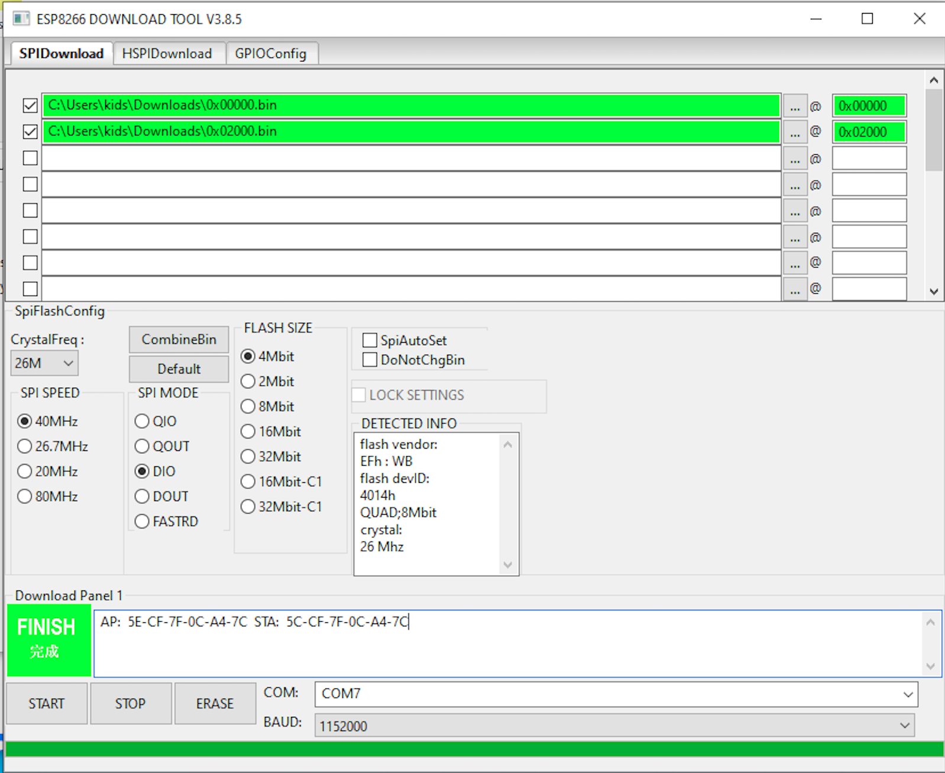Screen dimensions: 945x773
Task: Choose 8Mbit flash size
Action: (268, 407)
